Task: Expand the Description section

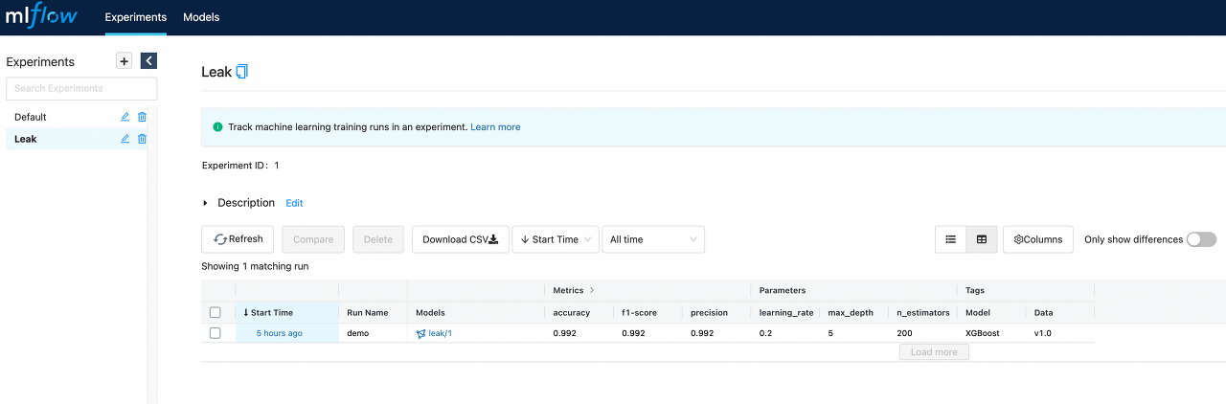Action: point(205,203)
